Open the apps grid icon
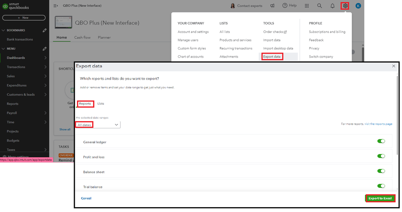 click(307, 6)
